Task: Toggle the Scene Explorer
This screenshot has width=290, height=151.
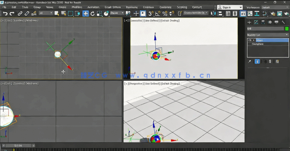Action: (x=228, y=14)
